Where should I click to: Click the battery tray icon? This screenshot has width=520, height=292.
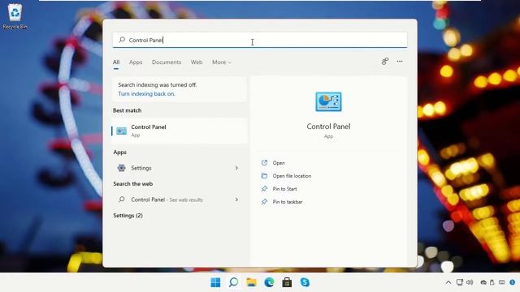492,282
